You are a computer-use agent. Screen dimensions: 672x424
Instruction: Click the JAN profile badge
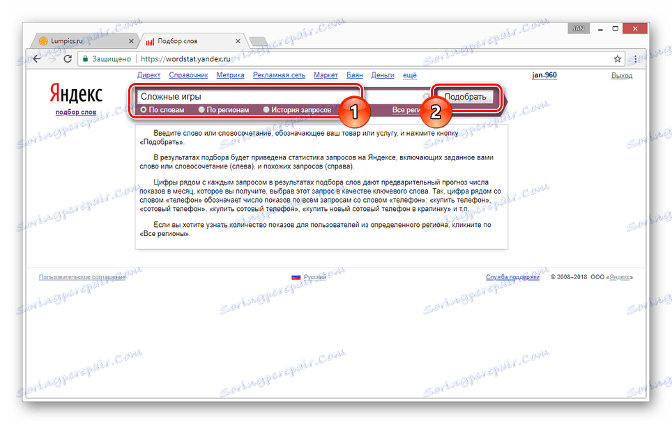pos(579,29)
